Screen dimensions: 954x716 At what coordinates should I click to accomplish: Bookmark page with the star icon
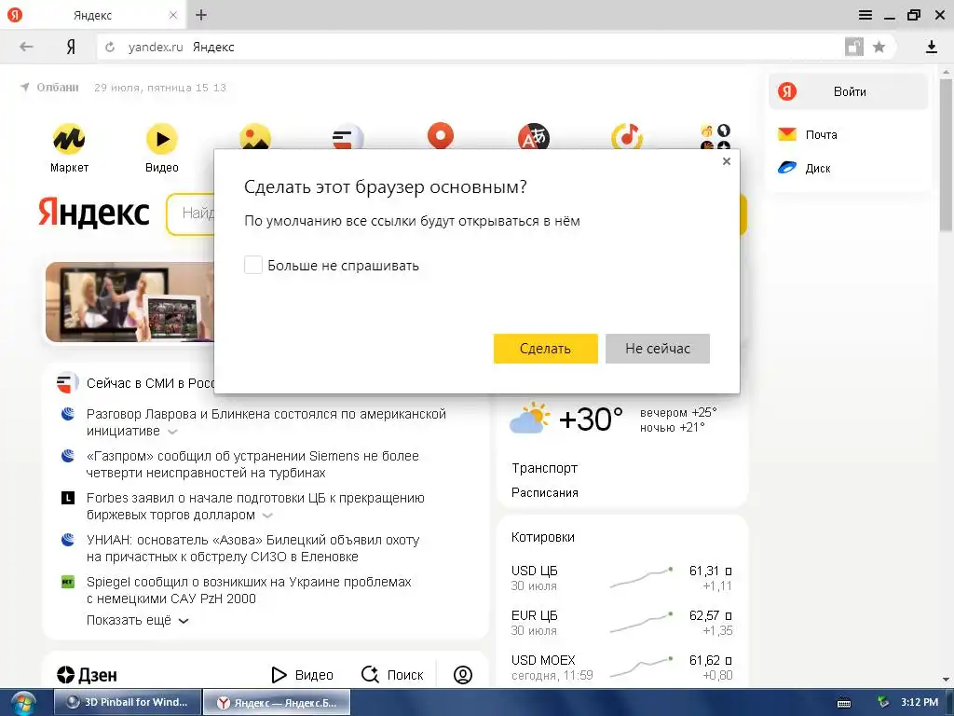(x=879, y=47)
